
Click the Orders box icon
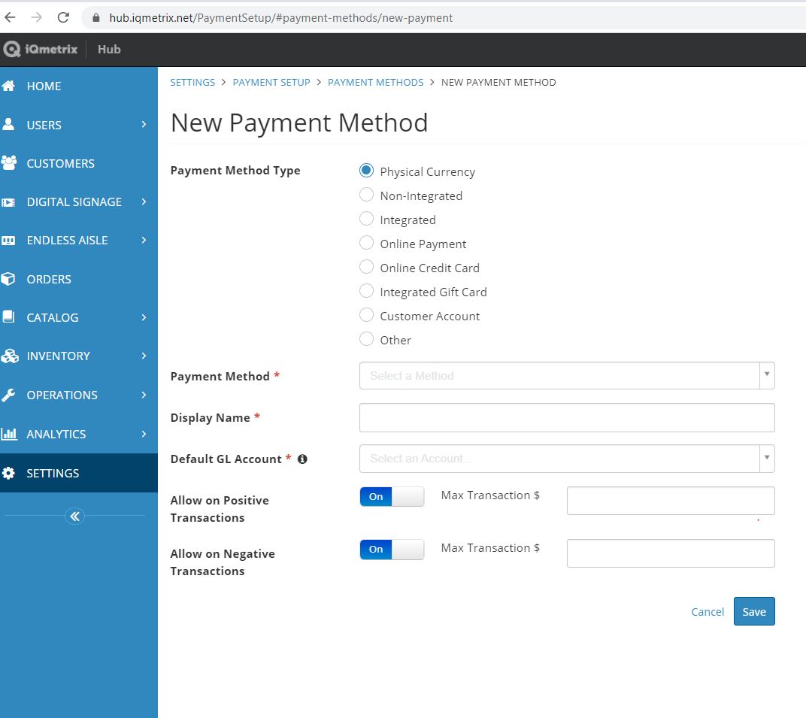(x=9, y=279)
